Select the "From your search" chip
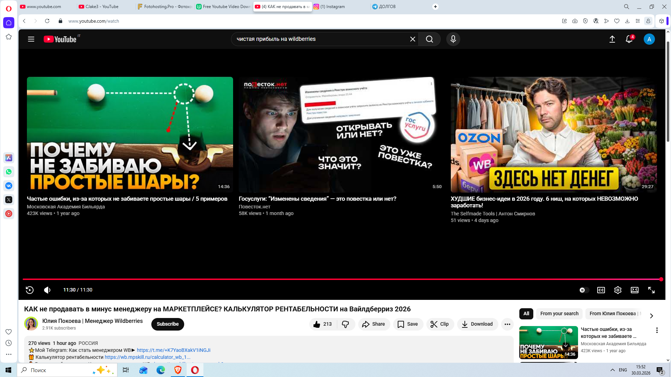Viewport: 671px width, 377px height. (x=559, y=313)
